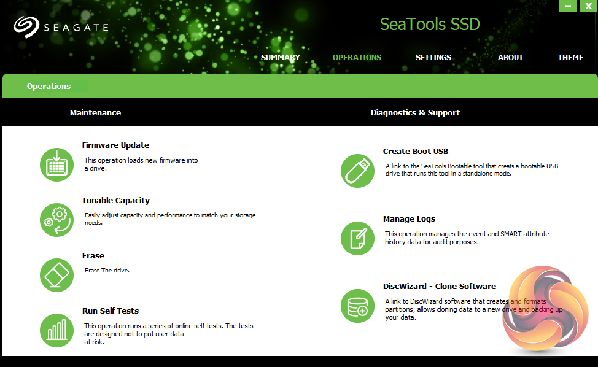Viewport: 598px width, 367px height.
Task: Click the Run Self Tests heading
Action: click(x=111, y=311)
